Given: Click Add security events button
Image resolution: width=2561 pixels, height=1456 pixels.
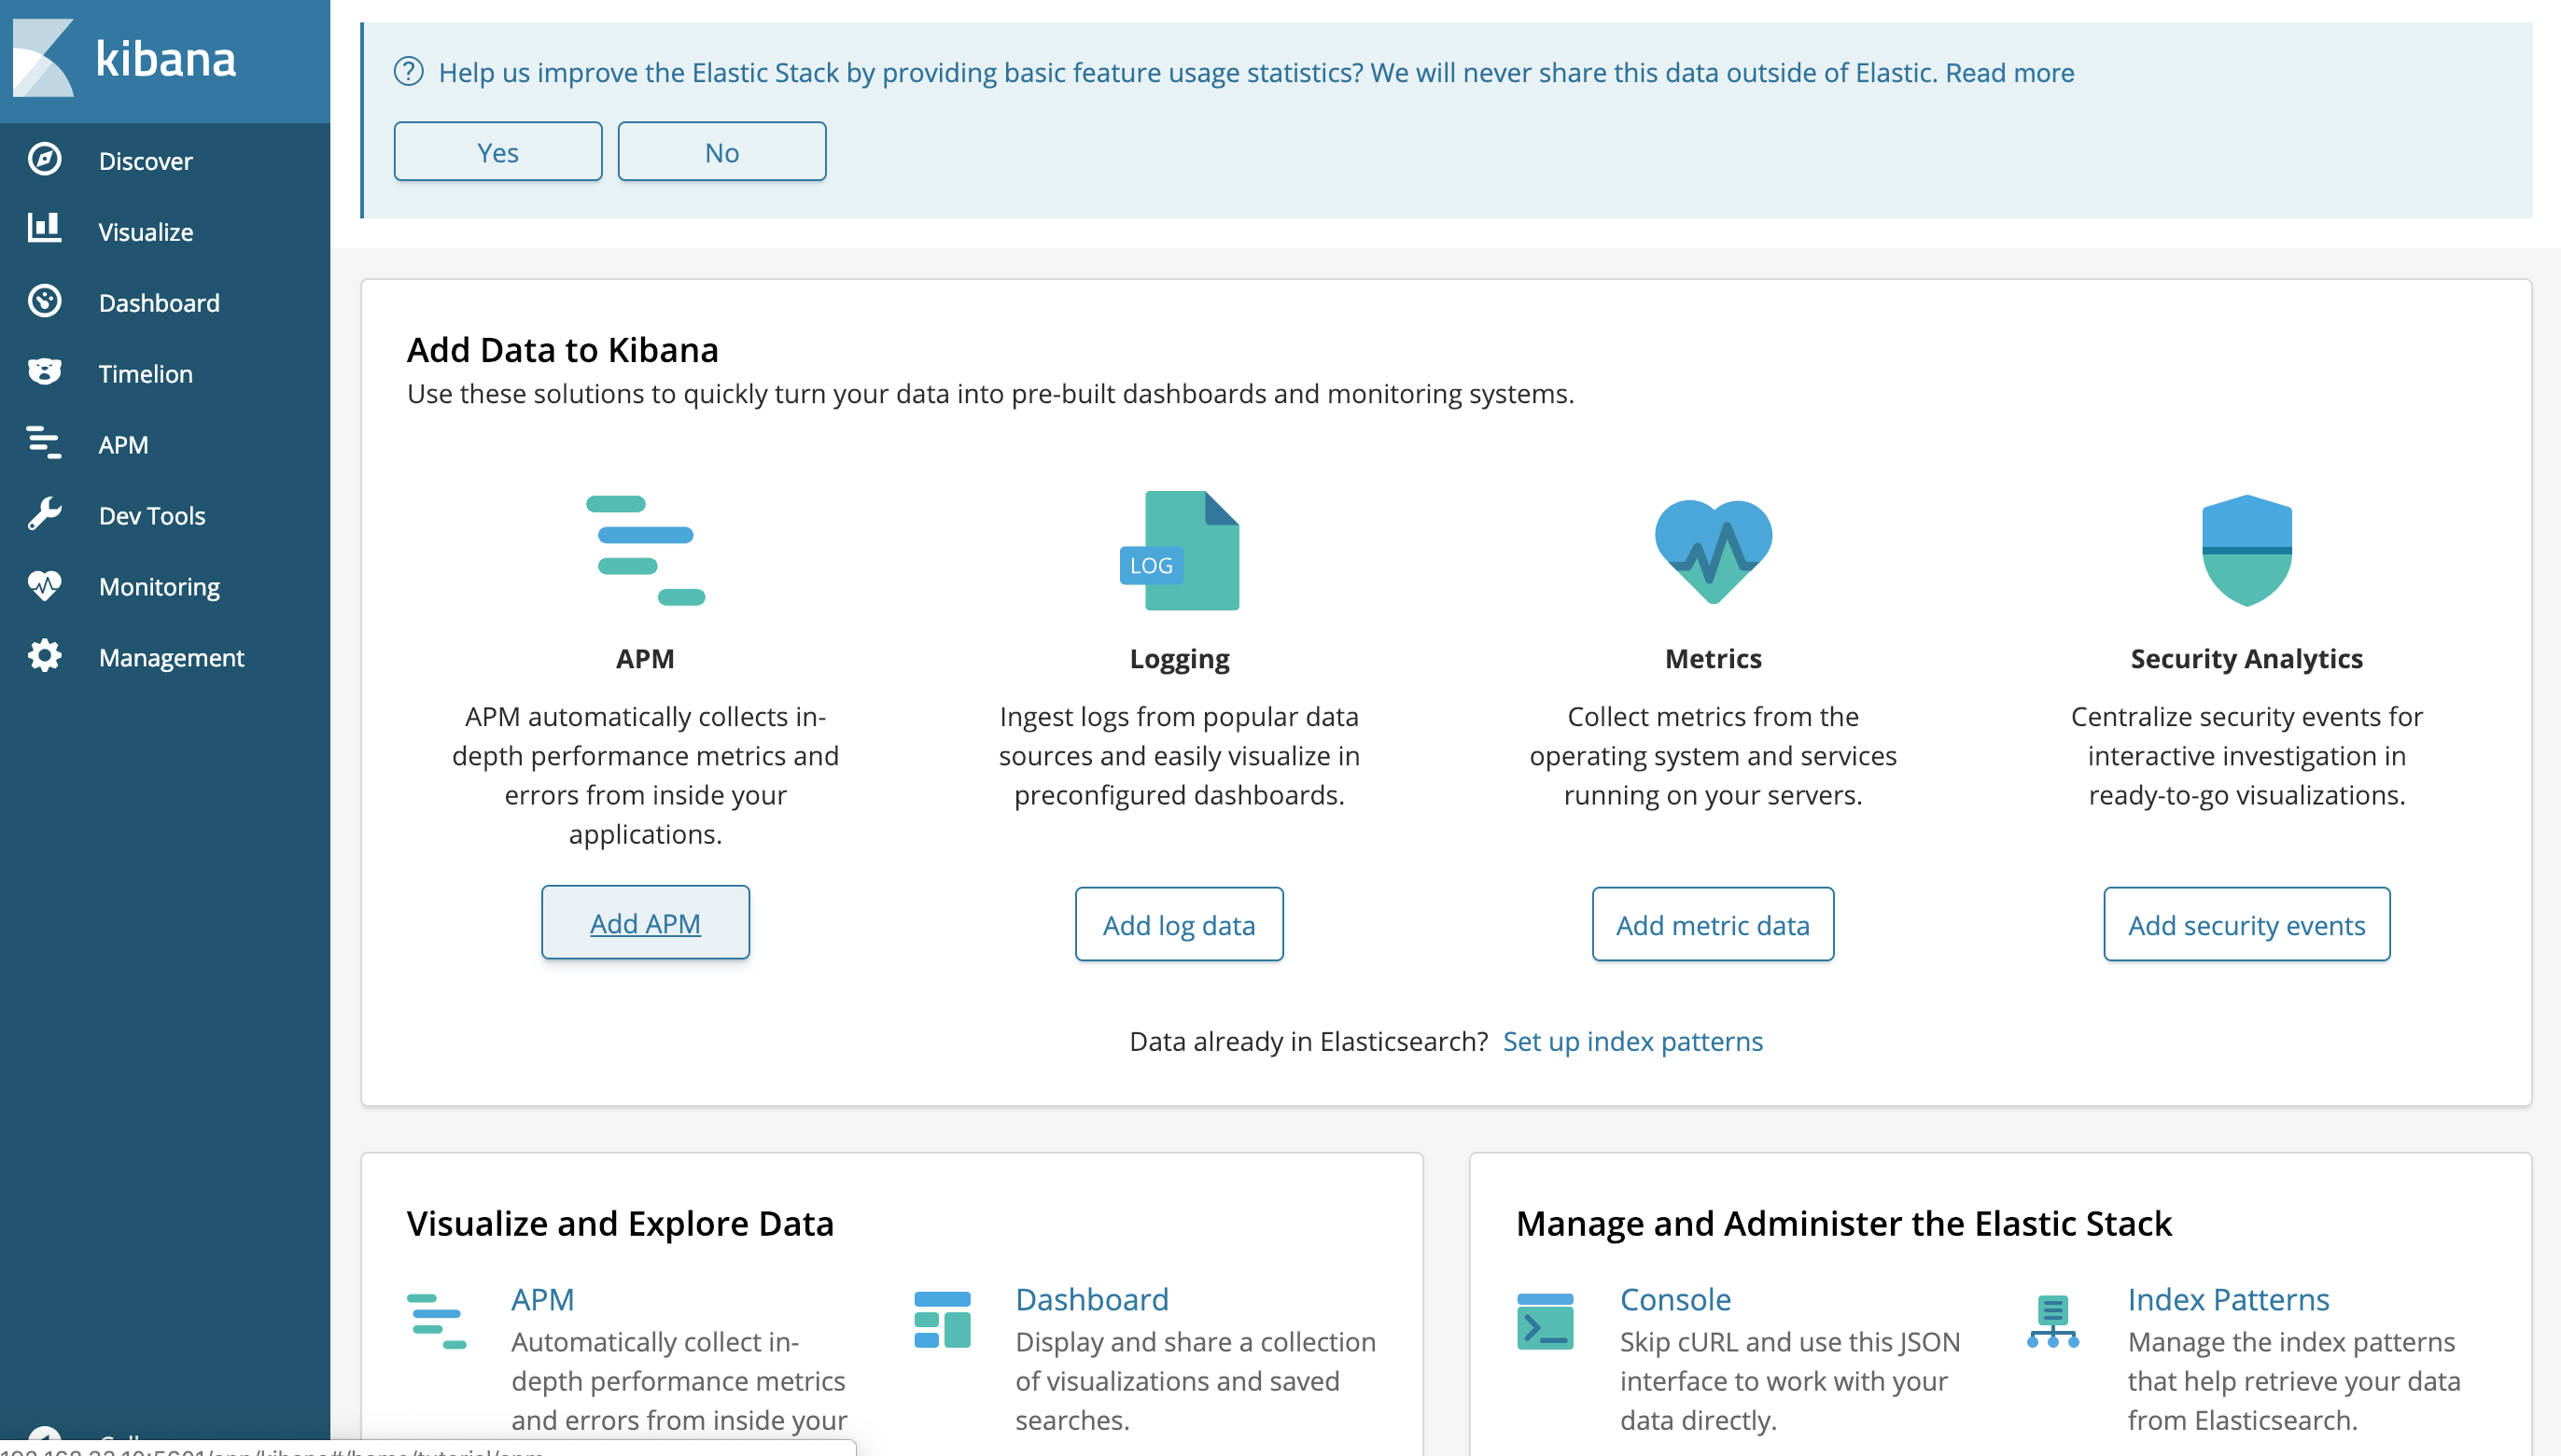Looking at the screenshot, I should [x=2246, y=924].
